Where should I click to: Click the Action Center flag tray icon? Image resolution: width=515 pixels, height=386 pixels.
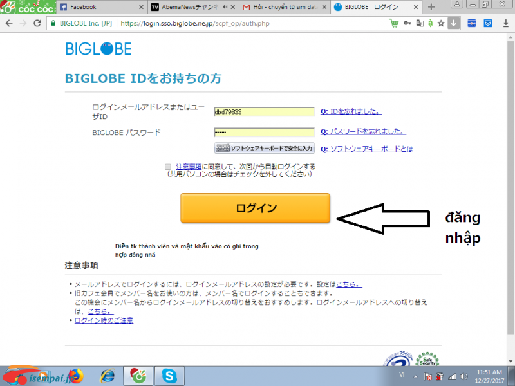pyautogui.click(x=427, y=377)
